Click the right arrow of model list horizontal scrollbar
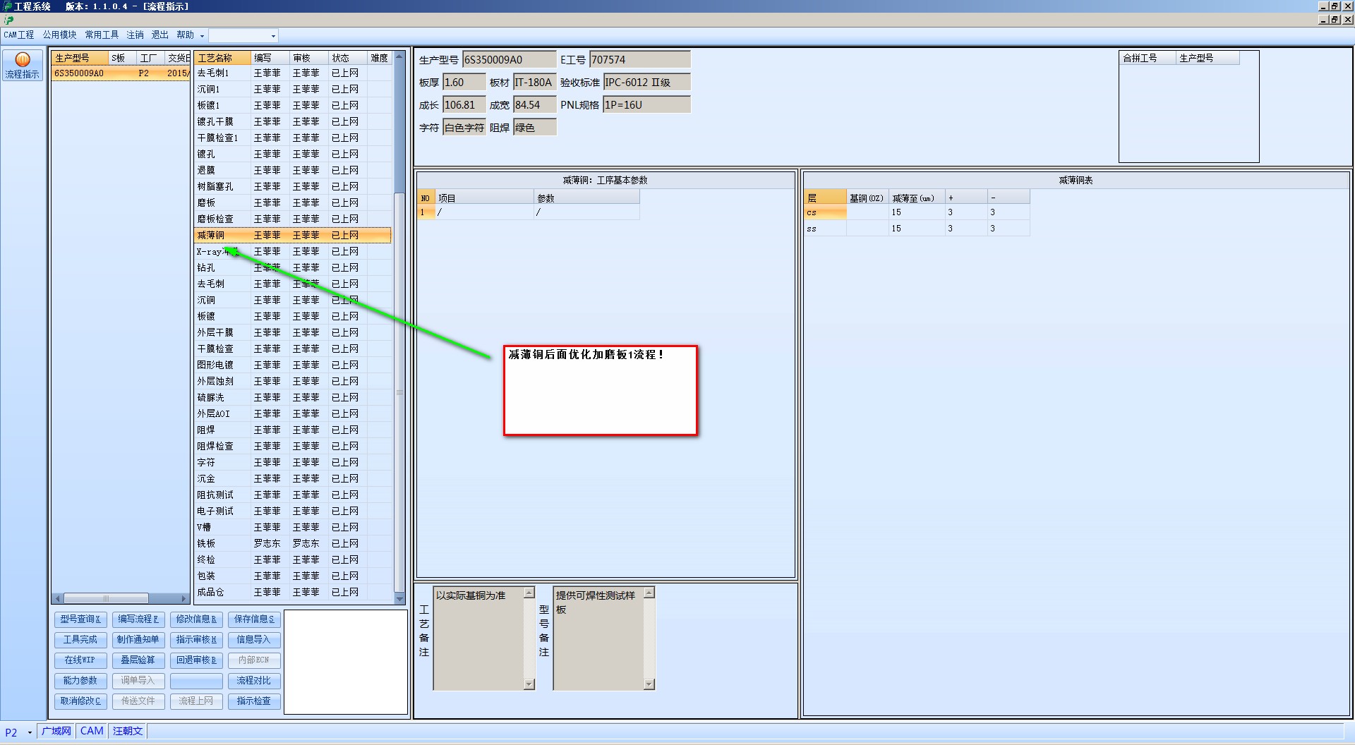This screenshot has height=745, width=1355. point(183,598)
